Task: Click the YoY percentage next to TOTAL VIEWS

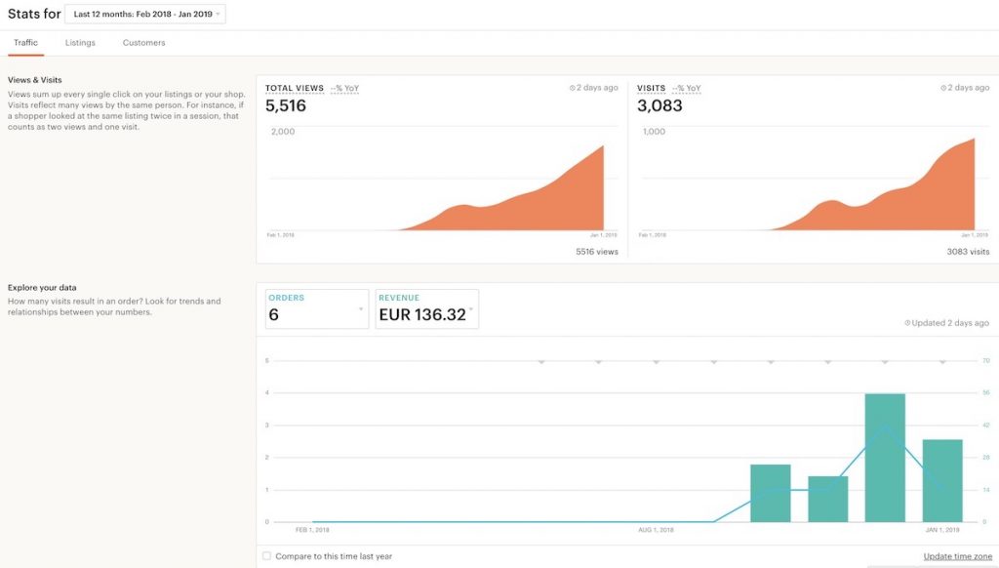Action: tap(344, 88)
